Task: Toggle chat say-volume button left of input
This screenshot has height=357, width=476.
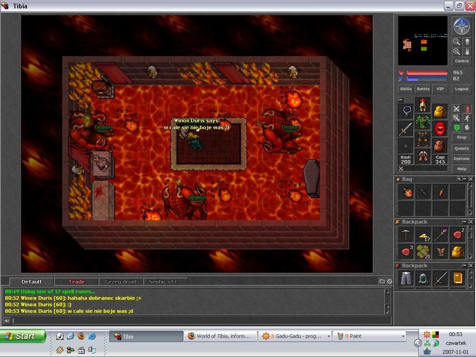Action: tap(7, 321)
